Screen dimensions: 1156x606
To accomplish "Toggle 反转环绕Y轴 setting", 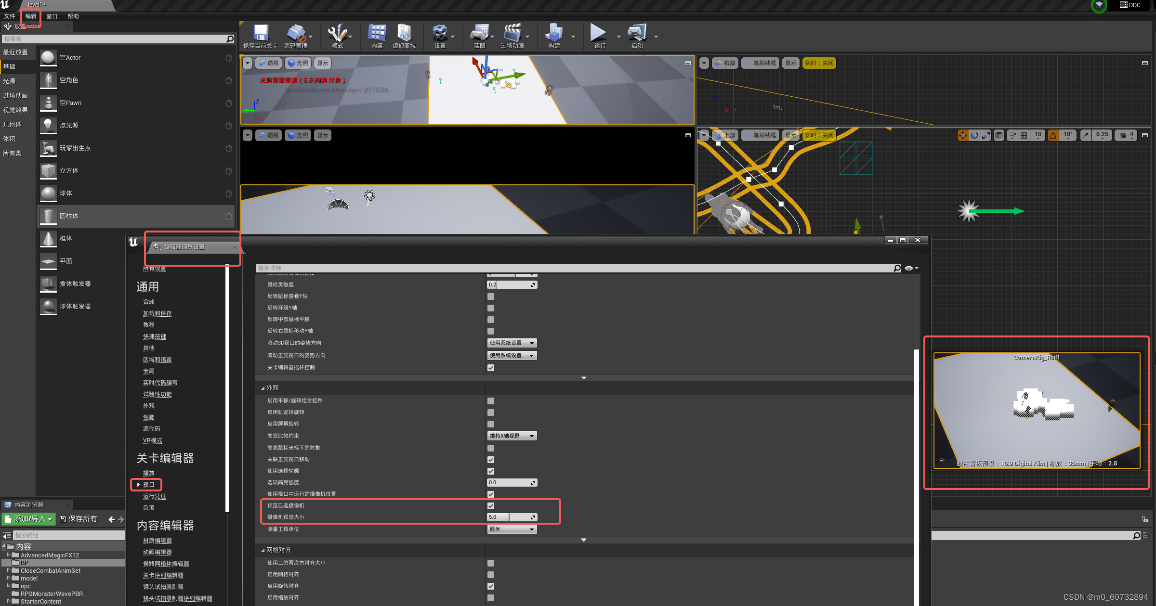I will coord(490,308).
